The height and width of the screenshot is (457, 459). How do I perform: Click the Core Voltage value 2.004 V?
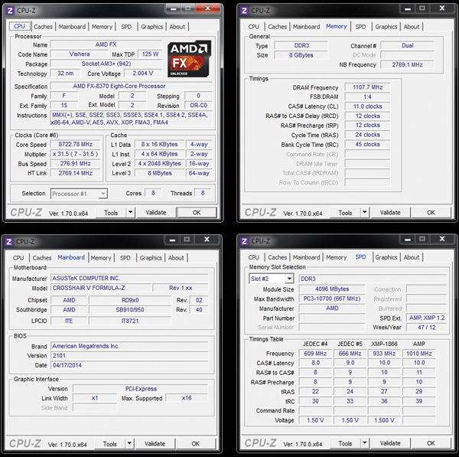(143, 73)
